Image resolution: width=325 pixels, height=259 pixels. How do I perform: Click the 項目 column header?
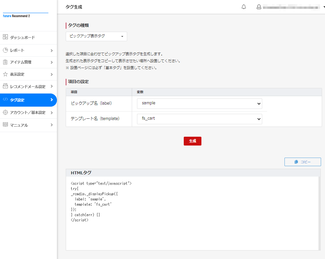click(x=74, y=92)
